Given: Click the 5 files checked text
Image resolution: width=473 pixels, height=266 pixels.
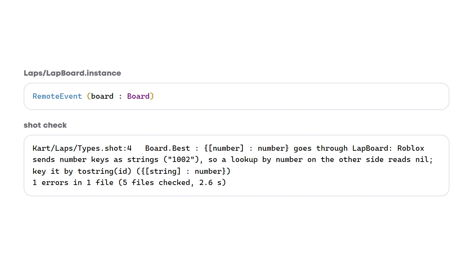Looking at the screenshot, I should tap(156, 183).
